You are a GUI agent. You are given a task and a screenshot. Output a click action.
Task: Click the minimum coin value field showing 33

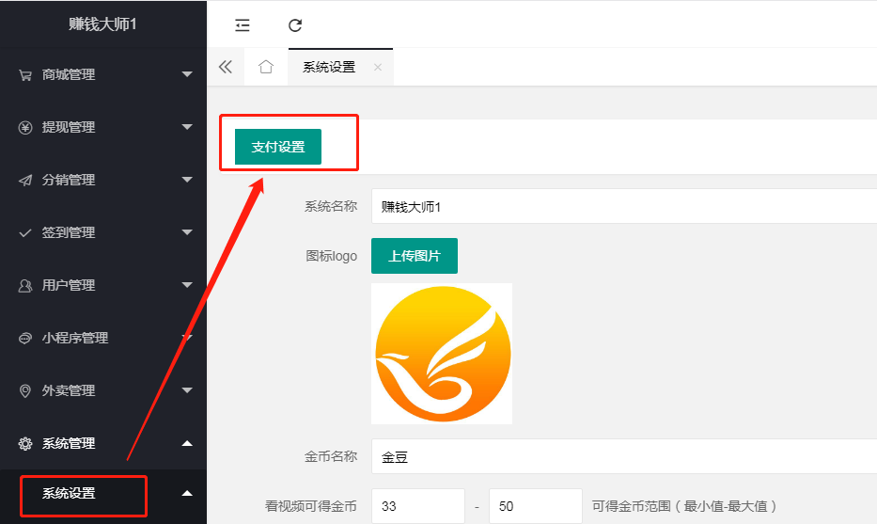[418, 506]
